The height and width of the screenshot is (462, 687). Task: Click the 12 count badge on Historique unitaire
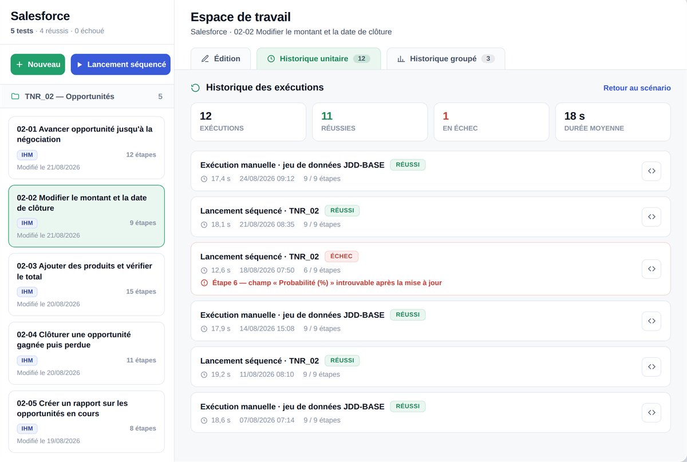(361, 59)
